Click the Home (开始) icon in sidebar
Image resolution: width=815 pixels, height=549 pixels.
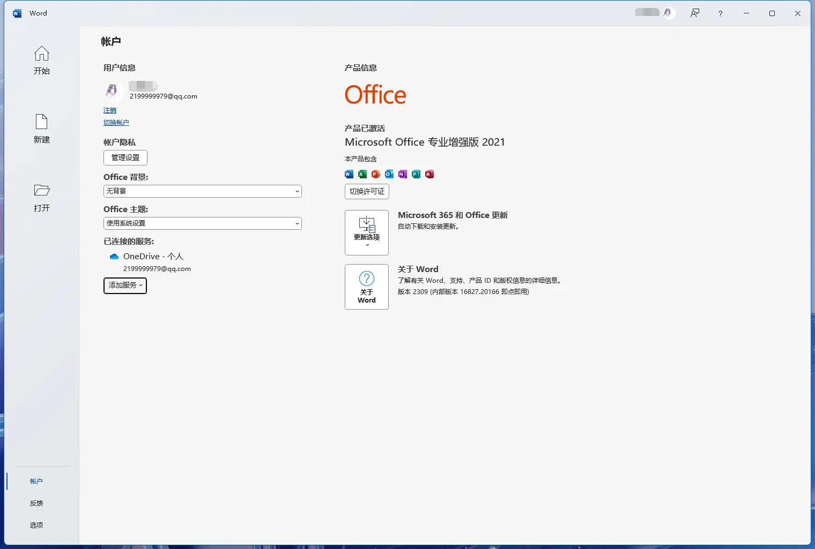[x=41, y=54]
